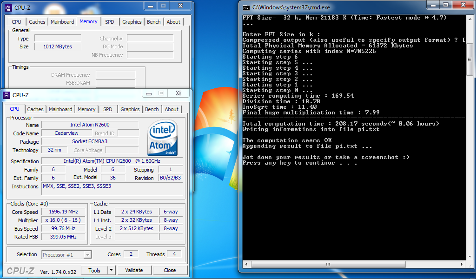Click 'Series computing time : 169.54' line

click(x=298, y=96)
